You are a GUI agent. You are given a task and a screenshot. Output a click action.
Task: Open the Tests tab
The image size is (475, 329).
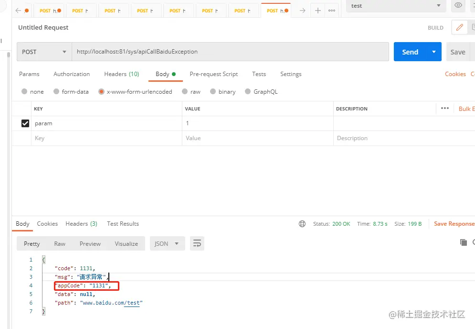pyautogui.click(x=259, y=74)
